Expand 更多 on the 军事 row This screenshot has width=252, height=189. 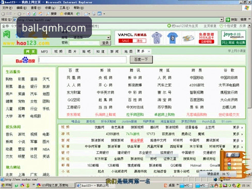(x=238, y=147)
